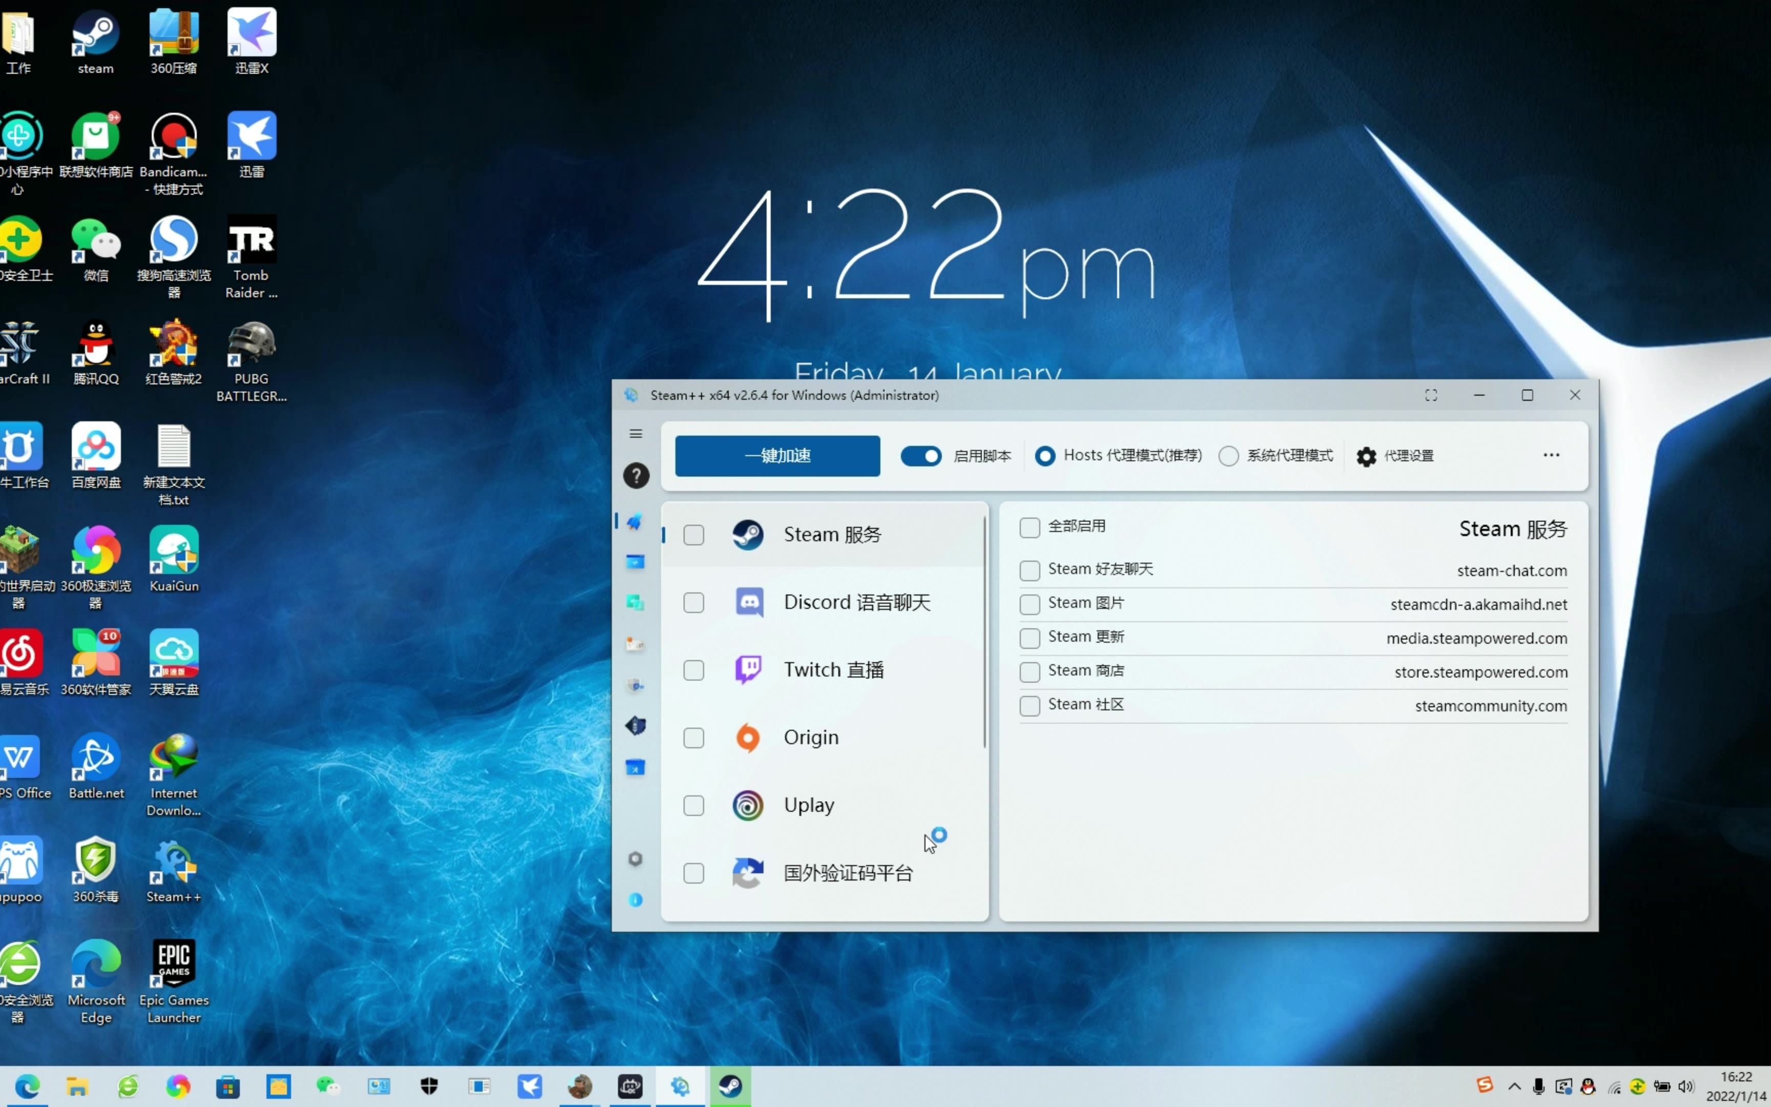Viewport: 1771px width, 1107px height.
Task: Open the blue toolbox sidebar icon
Action: (x=634, y=767)
